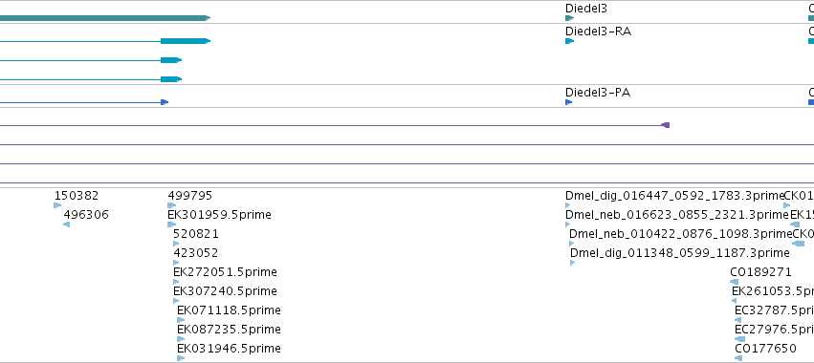Select the EK087235.5prime feature label
Viewport: 814px width, 363px height.
pos(229,330)
